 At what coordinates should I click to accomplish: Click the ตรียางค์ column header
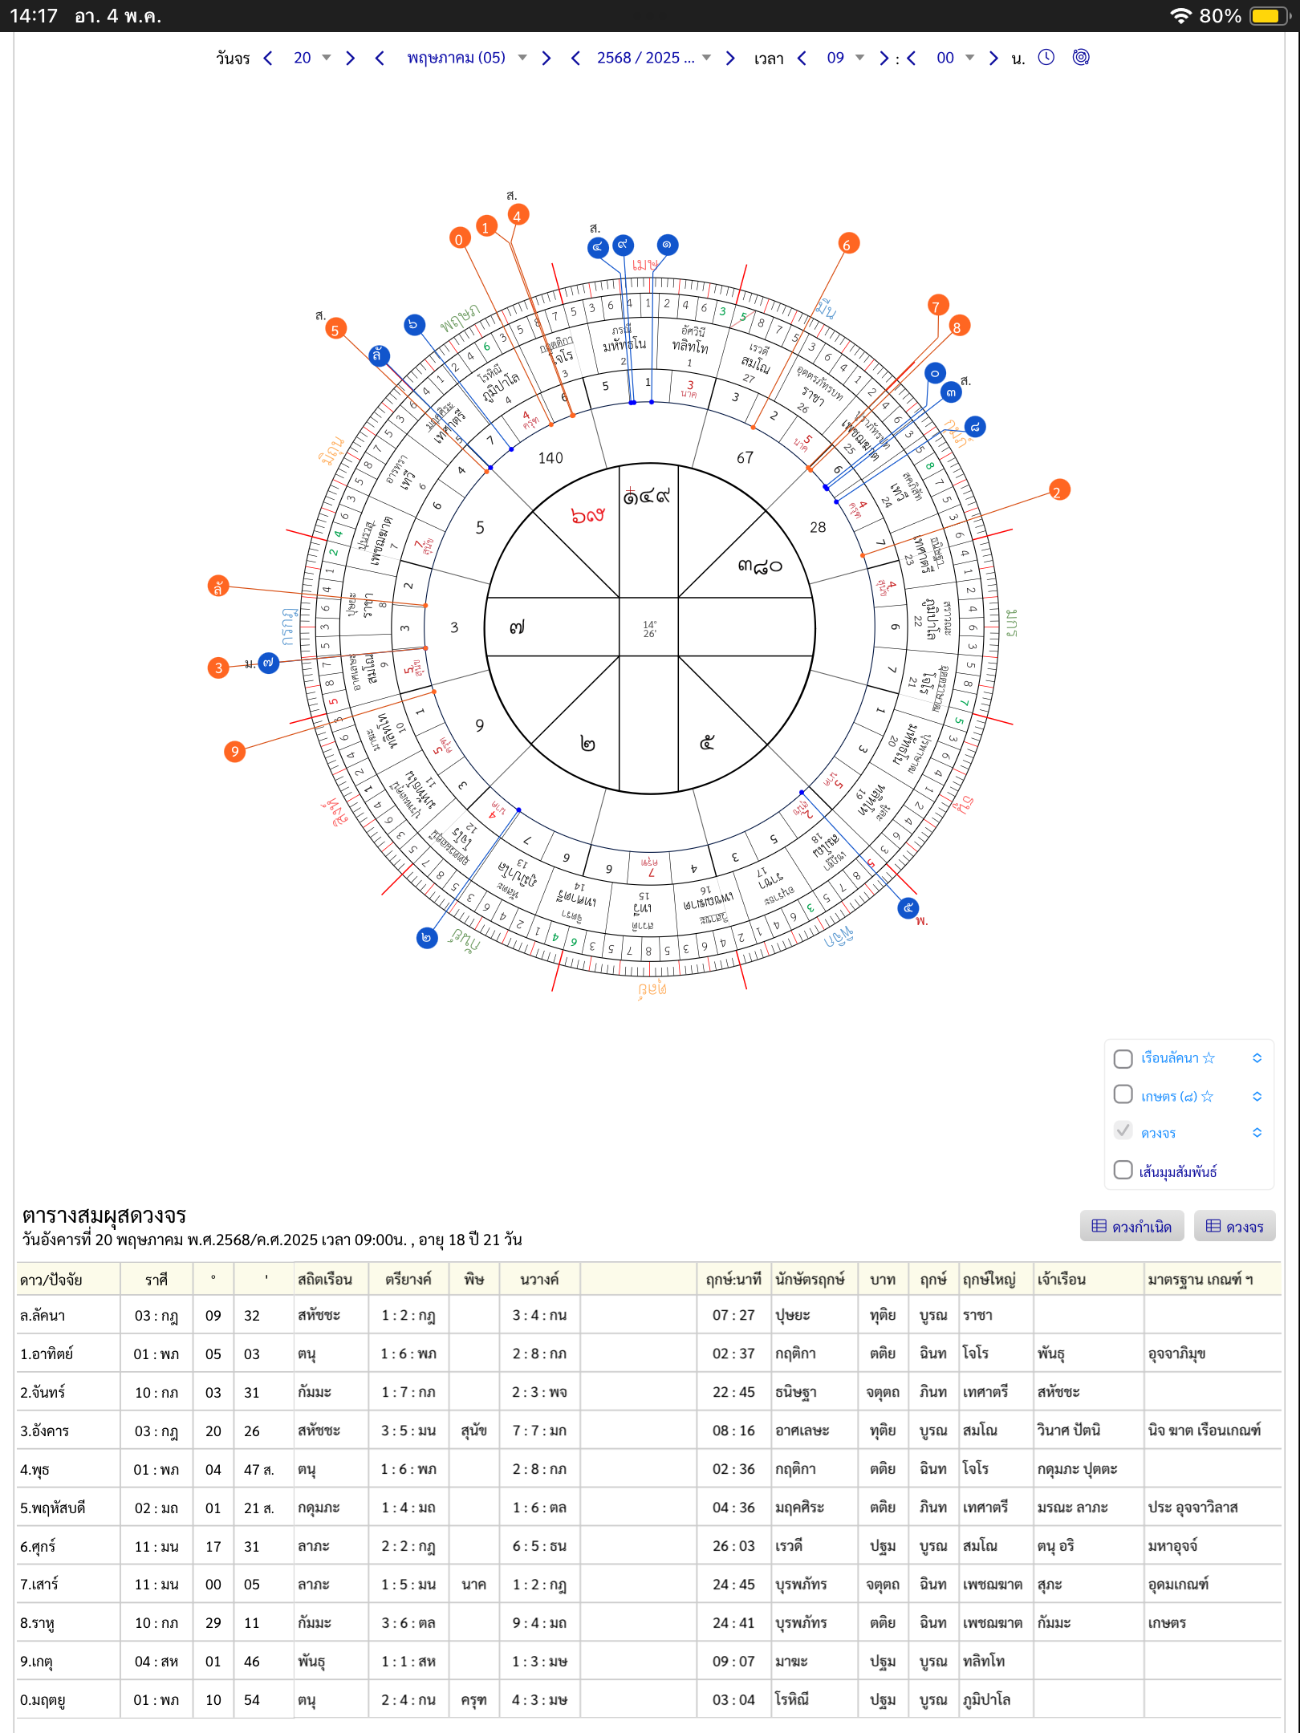(408, 1279)
